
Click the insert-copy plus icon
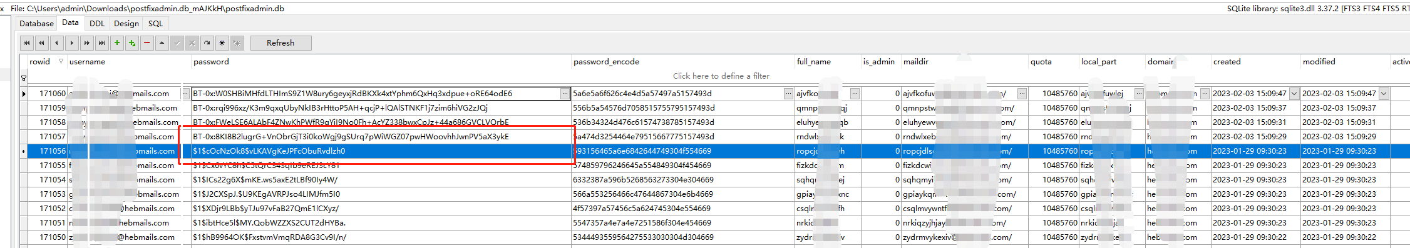click(x=132, y=43)
